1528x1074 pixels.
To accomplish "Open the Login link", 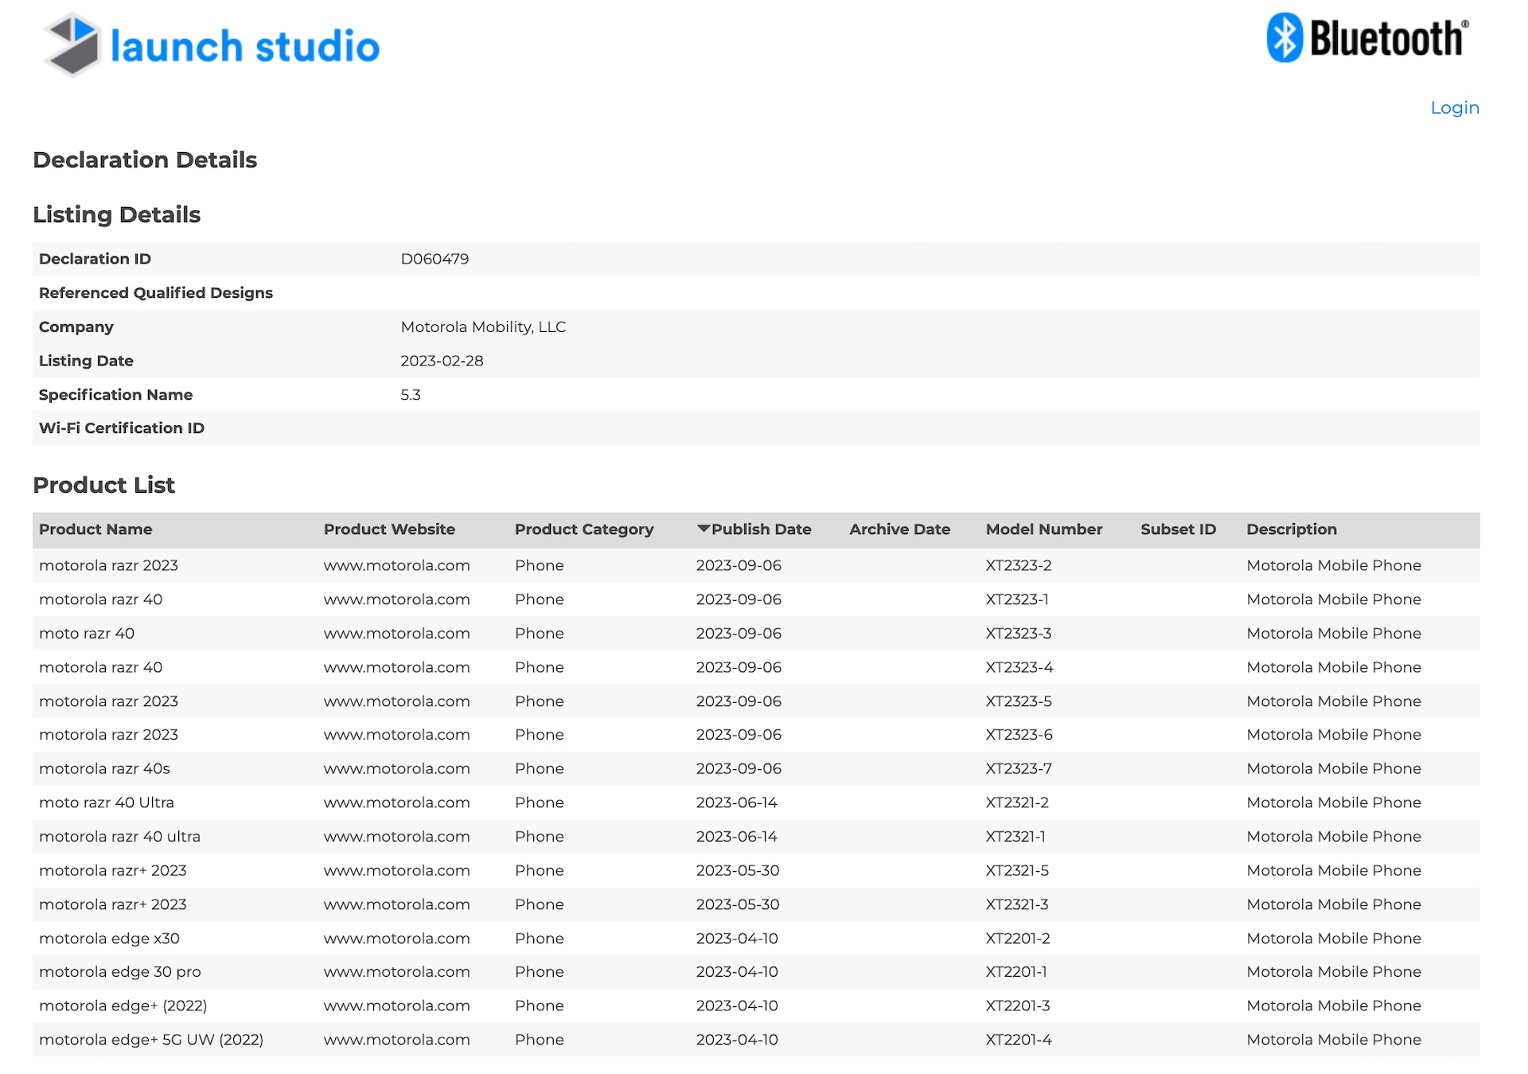I will pyautogui.click(x=1454, y=107).
